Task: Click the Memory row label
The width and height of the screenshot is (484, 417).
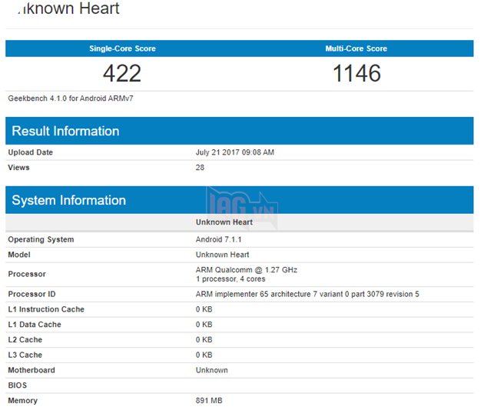Action: [x=22, y=401]
